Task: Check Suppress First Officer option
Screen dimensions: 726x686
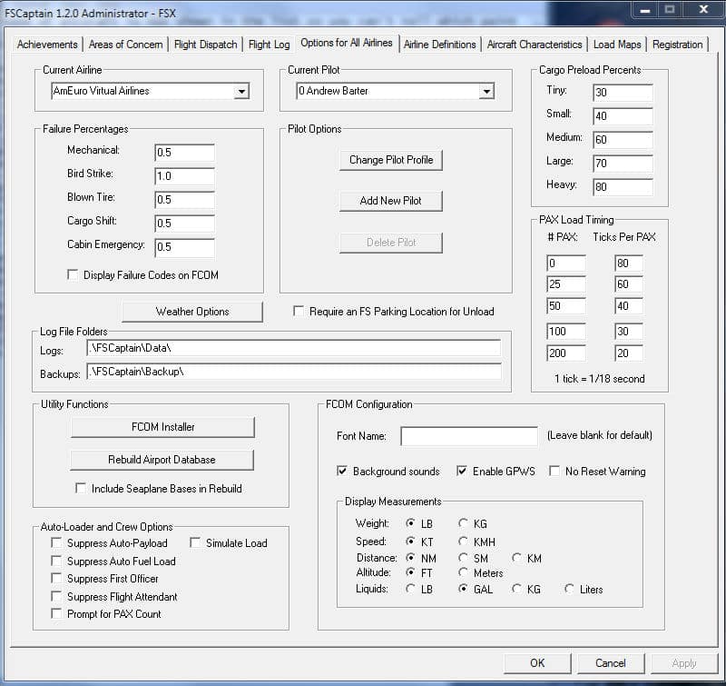Action: coord(56,579)
